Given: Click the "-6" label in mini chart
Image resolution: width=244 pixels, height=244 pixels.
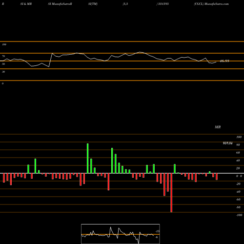Looking at the screenshot, I should point(156,237).
